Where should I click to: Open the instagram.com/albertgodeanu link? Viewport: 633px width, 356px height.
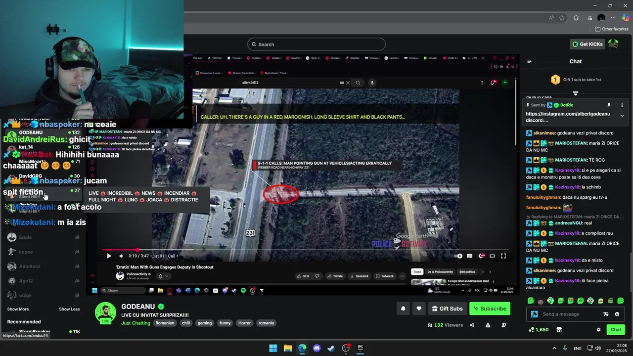[x=568, y=114]
